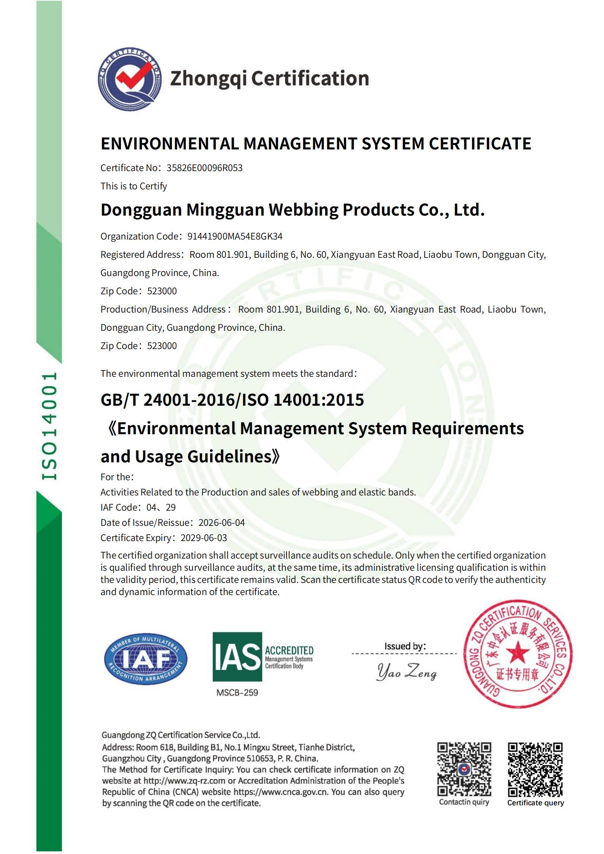Click the 'Contactin quiry' caption
Image resolution: width=604 pixels, height=854 pixels.
[x=464, y=802]
